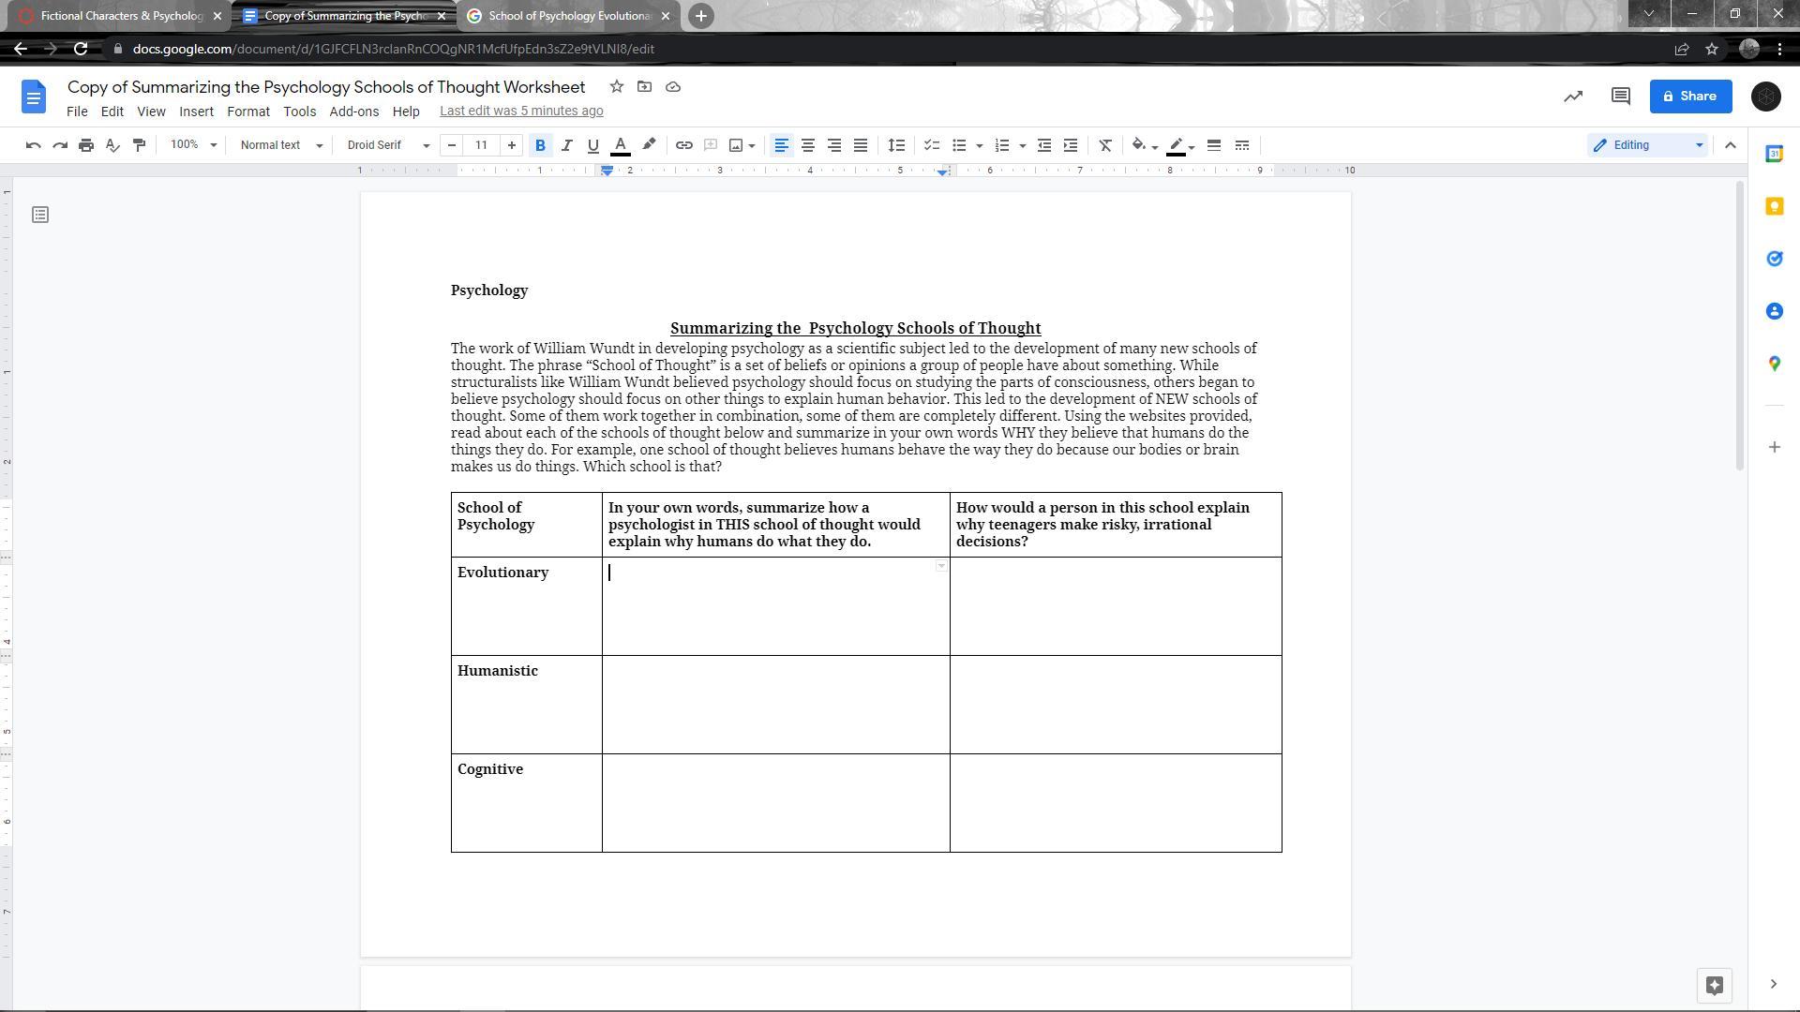Open the 'Last edit was 5 minutes ago' link
Screen dimensions: 1800x1012
(x=521, y=111)
